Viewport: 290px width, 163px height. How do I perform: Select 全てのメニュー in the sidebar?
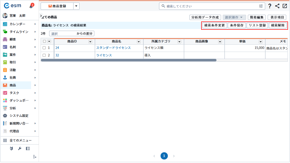tap(20, 141)
